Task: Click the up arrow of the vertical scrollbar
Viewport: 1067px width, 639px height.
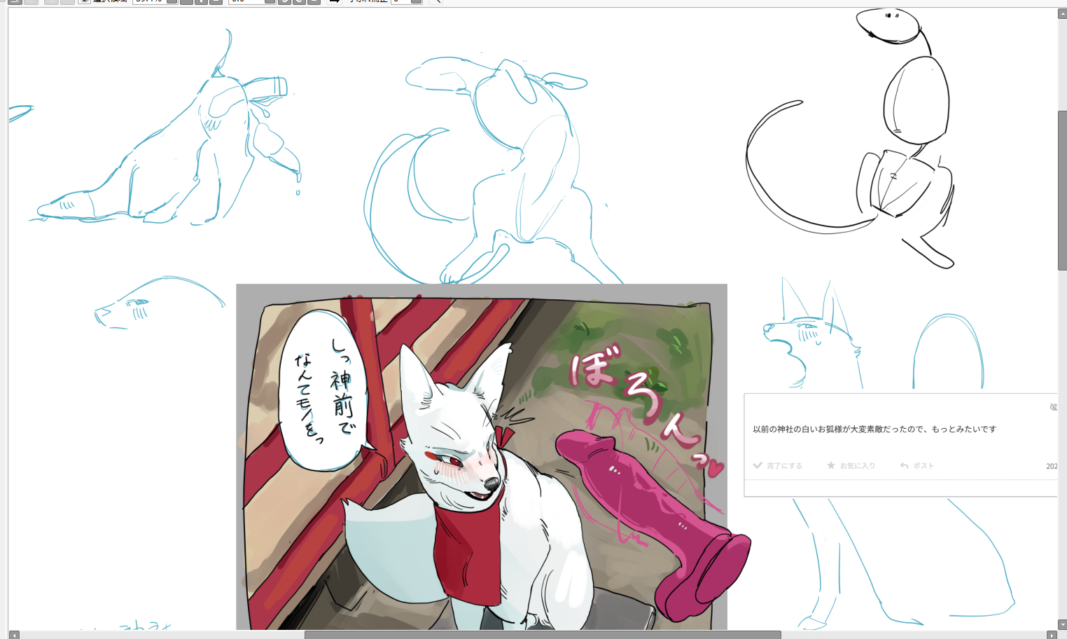Action: pos(1062,14)
